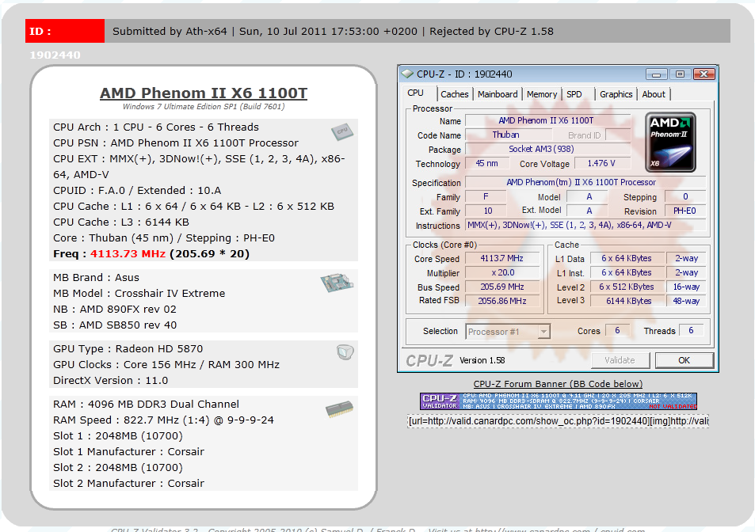Click the monitor icon beside GPU Type
The width and height of the screenshot is (755, 532).
click(x=345, y=352)
